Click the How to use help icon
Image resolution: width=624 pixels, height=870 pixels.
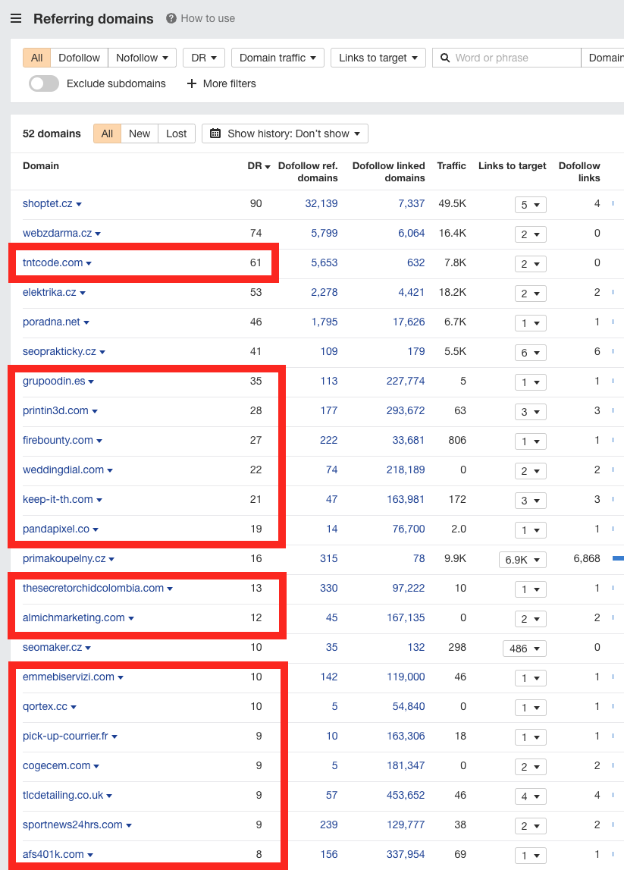171,18
